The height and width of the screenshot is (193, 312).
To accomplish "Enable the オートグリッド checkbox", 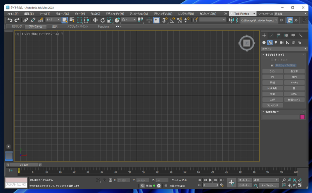I will point(272,60).
